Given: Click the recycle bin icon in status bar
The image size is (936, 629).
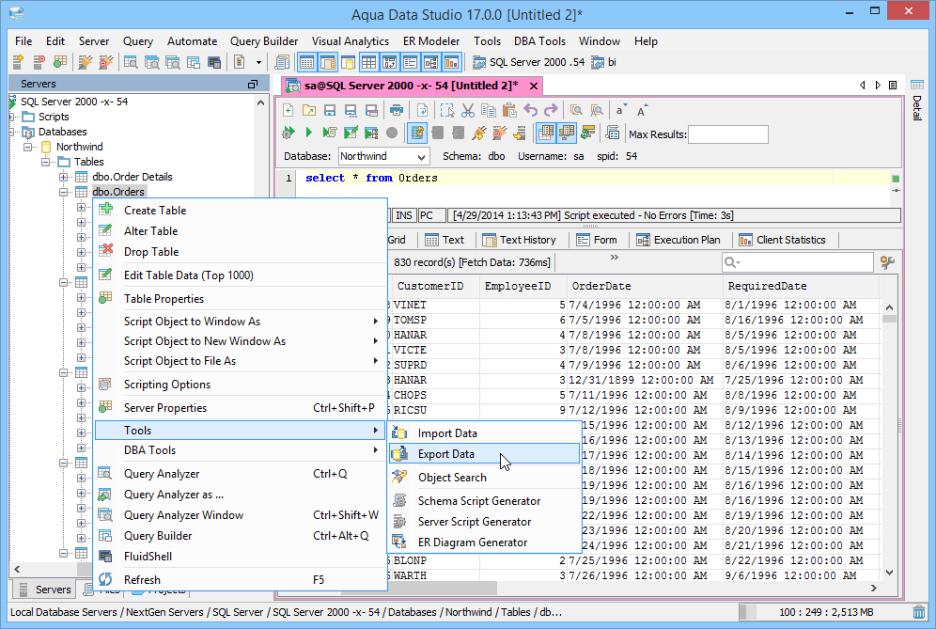Looking at the screenshot, I should (919, 612).
